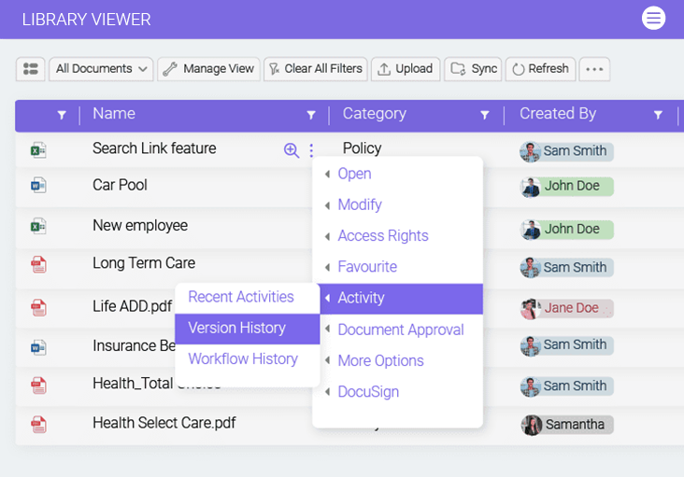Sort by Name column header
Viewport: 684px width, 477px height.
tap(114, 114)
